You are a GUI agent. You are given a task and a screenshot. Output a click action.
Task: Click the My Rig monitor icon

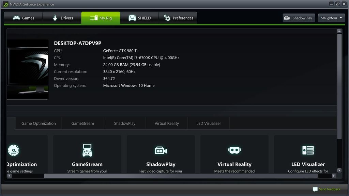click(x=94, y=18)
